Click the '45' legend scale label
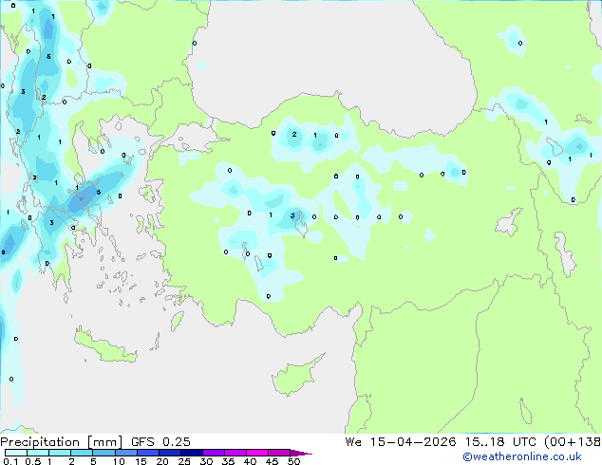The width and height of the screenshot is (602, 465). click(x=272, y=461)
